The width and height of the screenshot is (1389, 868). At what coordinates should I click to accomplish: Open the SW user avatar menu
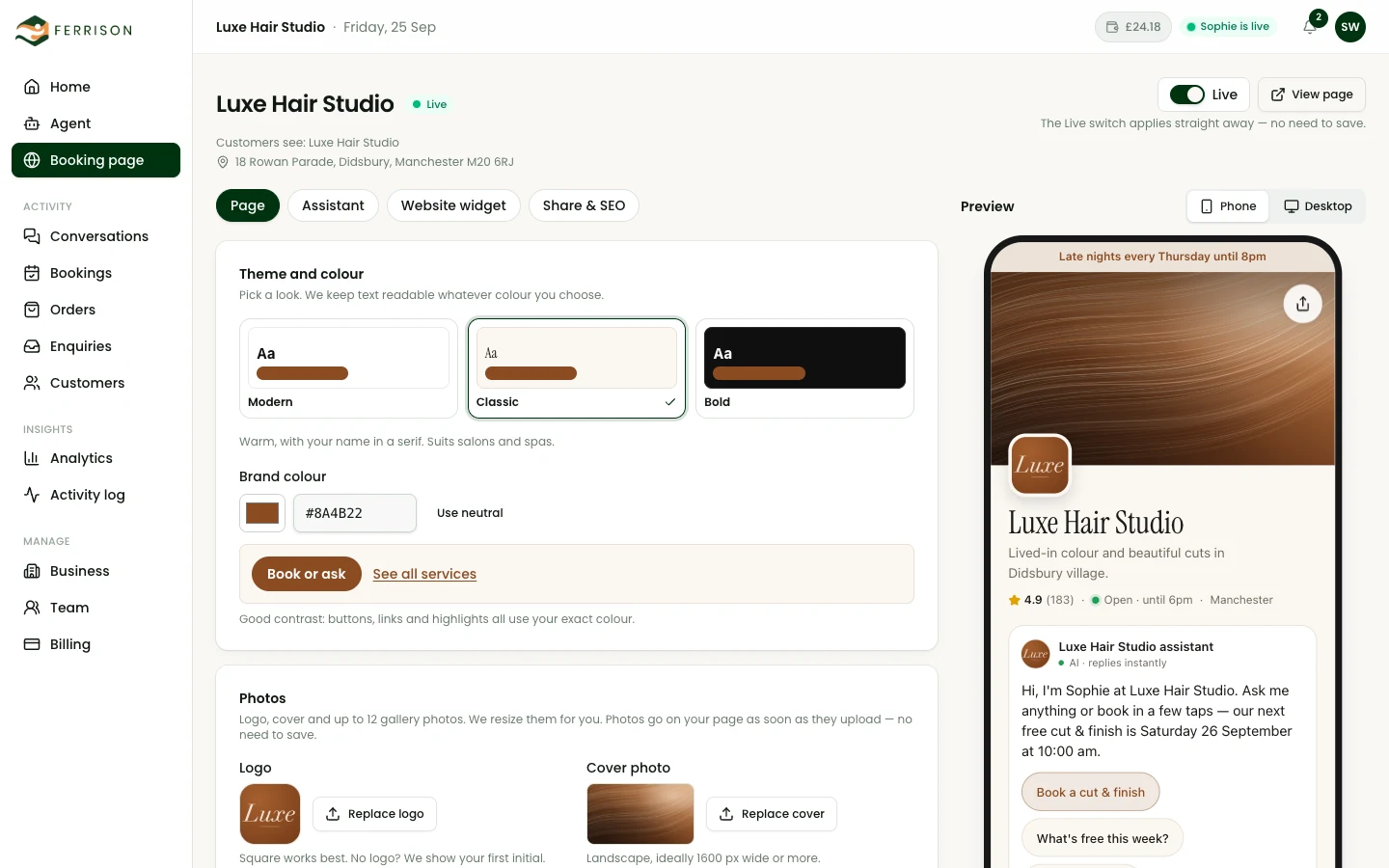tap(1350, 27)
